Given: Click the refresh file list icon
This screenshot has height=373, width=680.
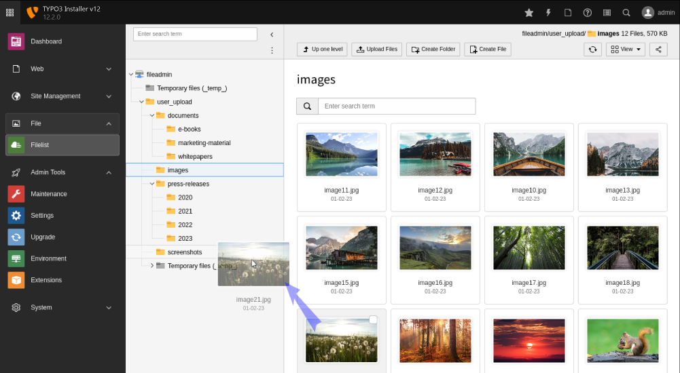Looking at the screenshot, I should point(592,50).
